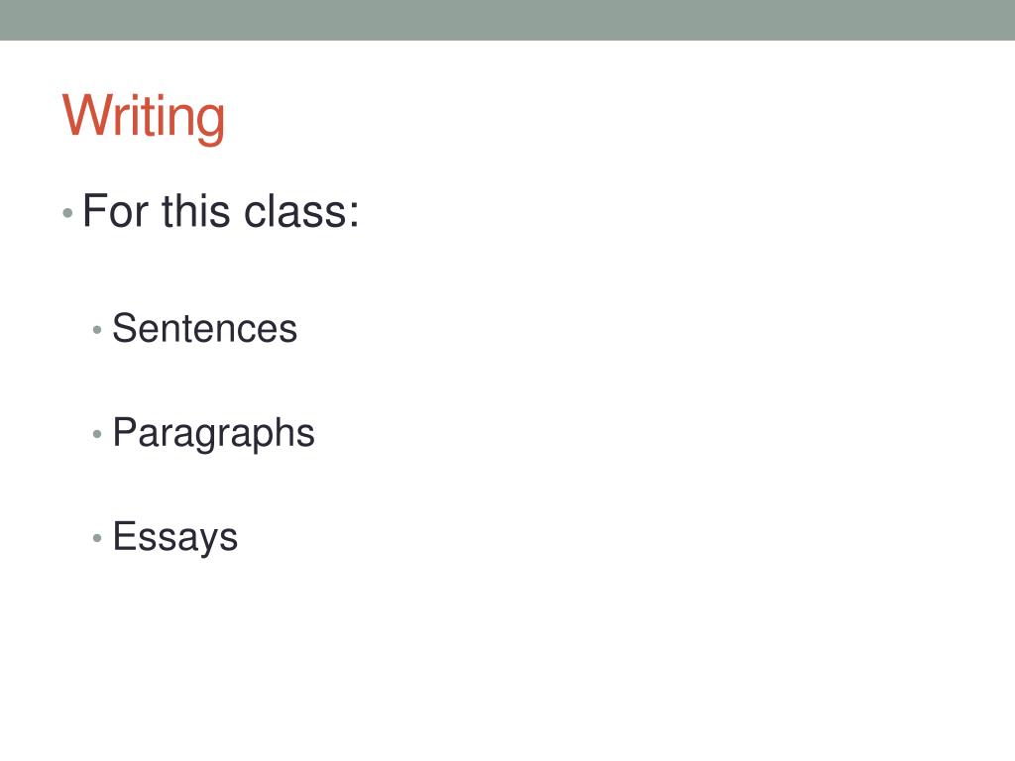Select the 'For this class:' bullet text
This screenshot has width=1015, height=761.
click(220, 211)
